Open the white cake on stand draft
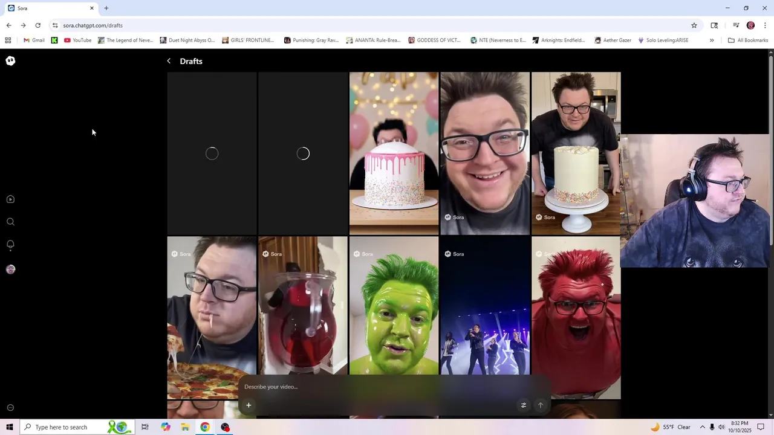Screen dimensions: 774x435 tap(576, 153)
